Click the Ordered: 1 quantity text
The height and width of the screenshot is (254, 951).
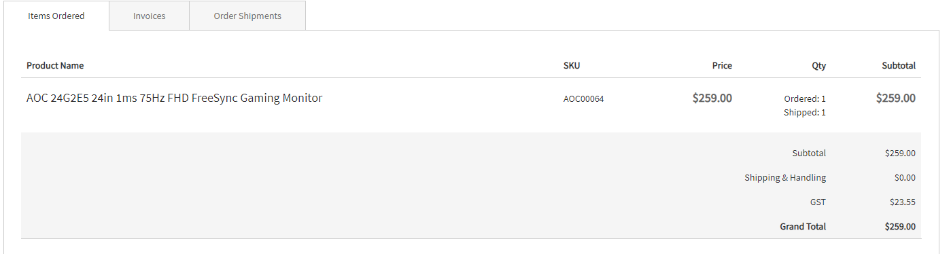click(x=805, y=99)
